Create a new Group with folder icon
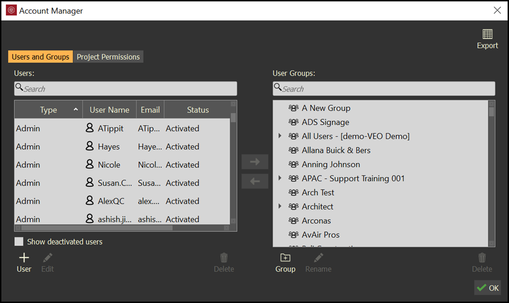Image resolution: width=509 pixels, height=303 pixels. [x=285, y=258]
